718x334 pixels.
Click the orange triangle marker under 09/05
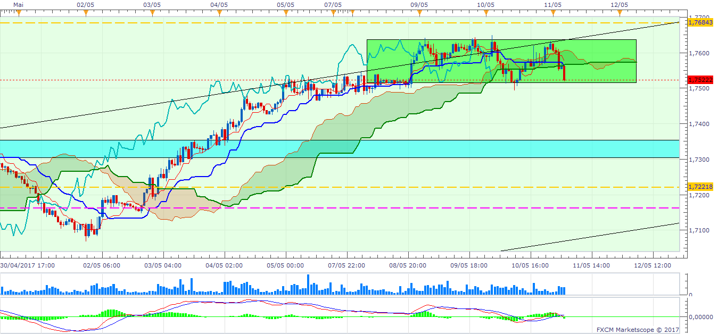point(419,13)
